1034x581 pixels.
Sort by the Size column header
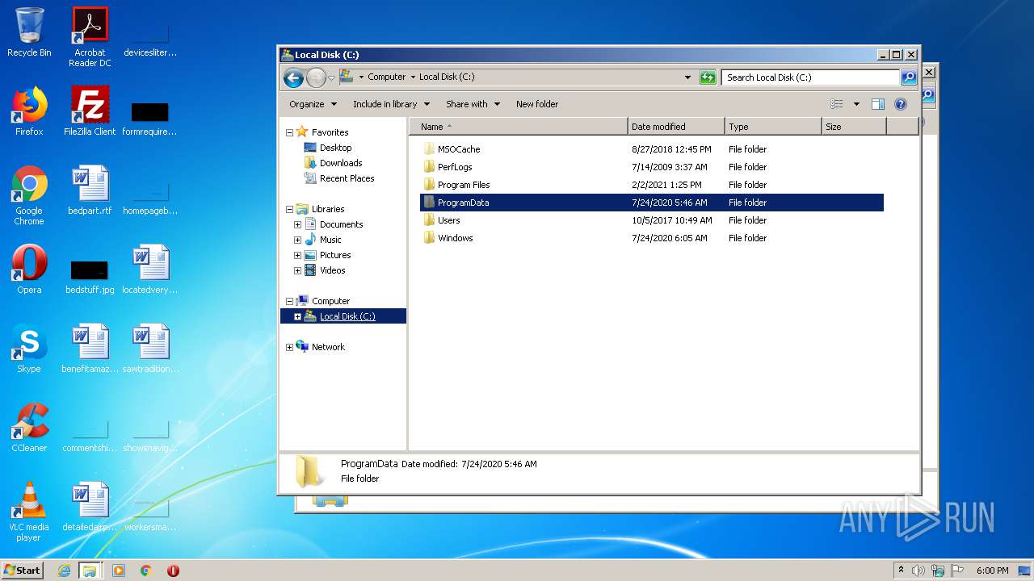(854, 127)
